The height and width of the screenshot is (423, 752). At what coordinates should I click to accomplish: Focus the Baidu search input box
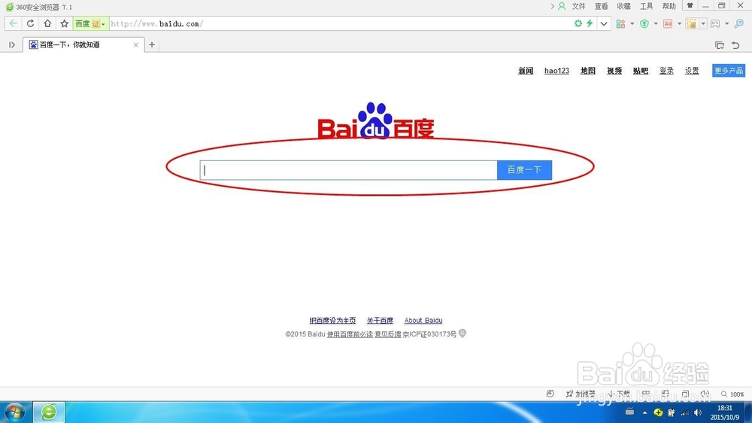point(349,170)
